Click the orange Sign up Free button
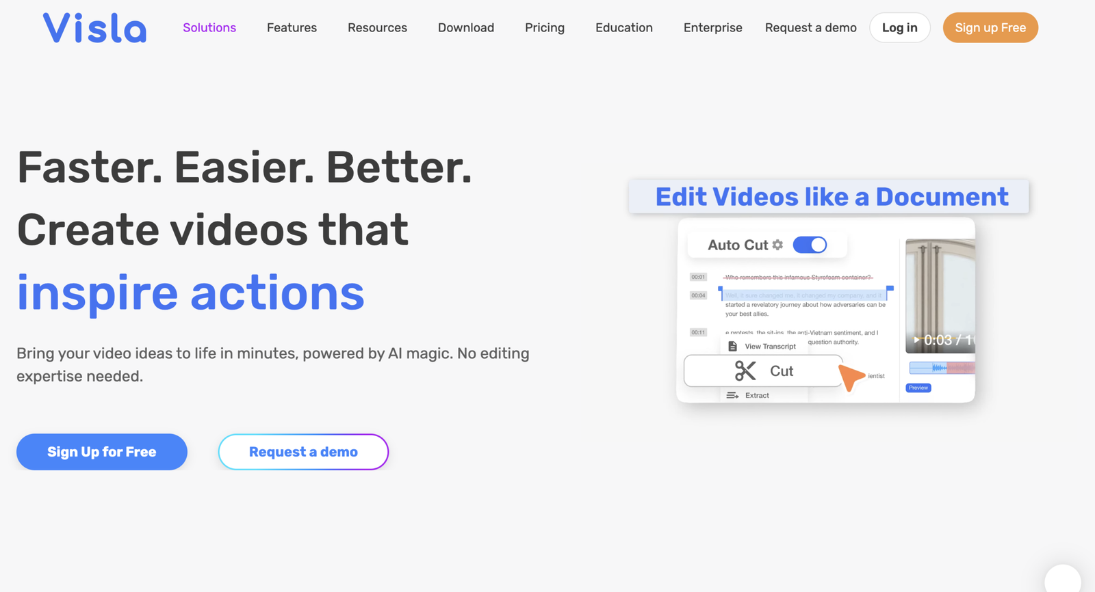The height and width of the screenshot is (592, 1095). point(990,27)
